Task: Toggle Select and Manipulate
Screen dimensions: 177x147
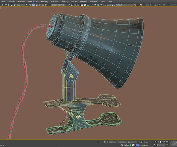Action: [30, 5]
